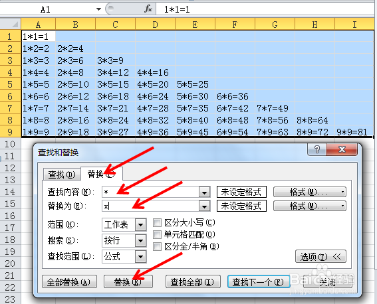Image resolution: width=377 pixels, height=304 pixels.
Task: Click cell containing 2*5=10
Action: 76,84
